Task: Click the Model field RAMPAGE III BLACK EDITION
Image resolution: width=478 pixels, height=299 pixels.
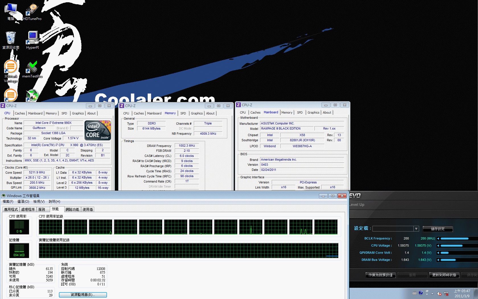Action: pos(287,129)
